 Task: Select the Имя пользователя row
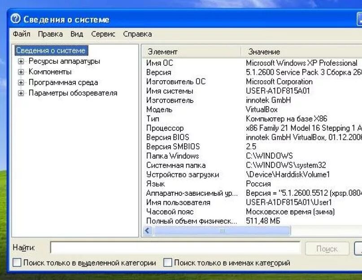(252, 202)
